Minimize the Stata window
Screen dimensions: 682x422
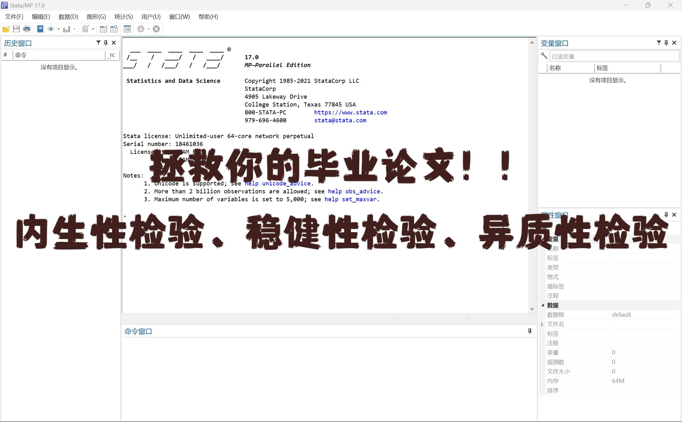626,5
